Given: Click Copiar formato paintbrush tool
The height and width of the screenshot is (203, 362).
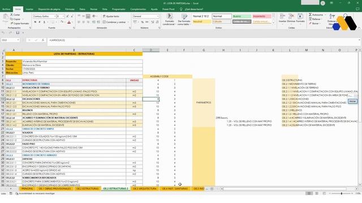Looking at the screenshot, I should click(20, 24).
